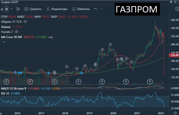This screenshot has height=115, width=179.
Task: Select the MACD 12 26 close 9 label
Action: pos(13,88)
